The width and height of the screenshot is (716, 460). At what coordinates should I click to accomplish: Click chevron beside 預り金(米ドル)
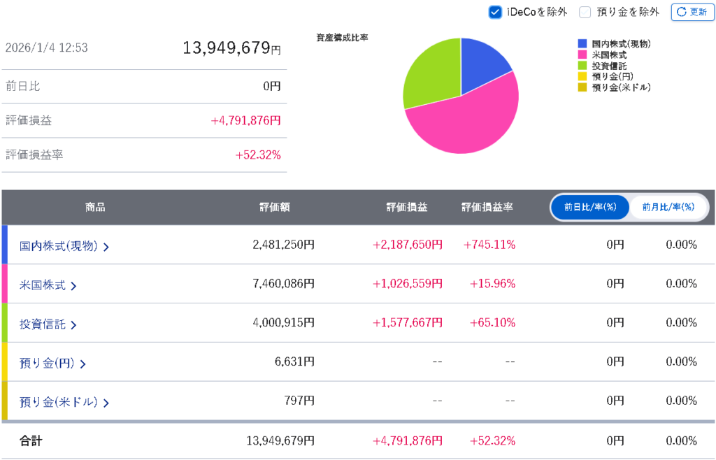click(106, 403)
